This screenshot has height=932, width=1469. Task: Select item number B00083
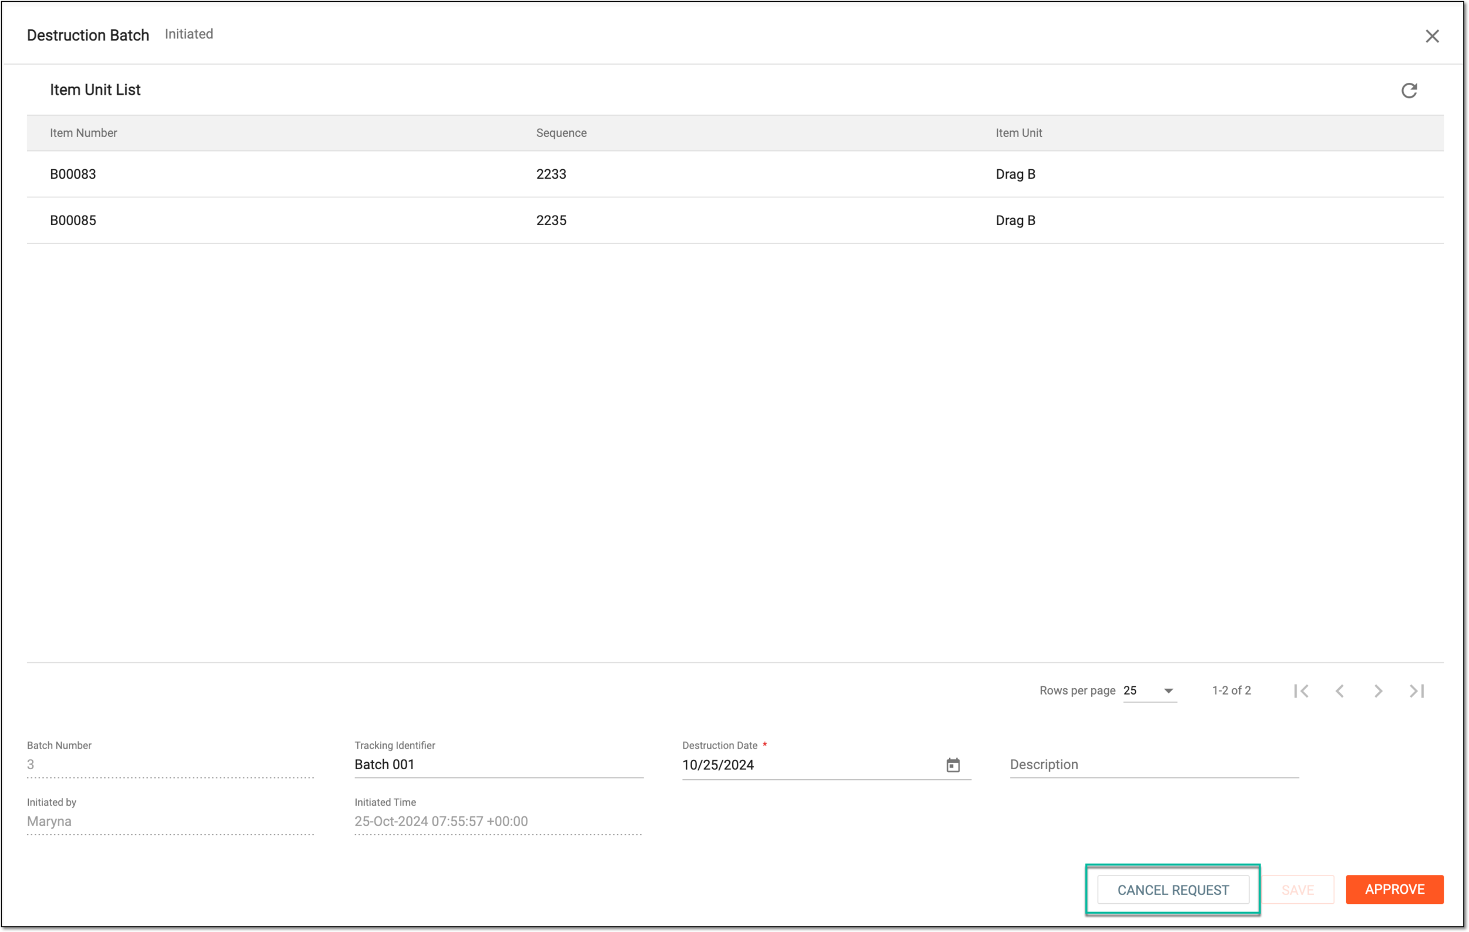click(x=73, y=174)
